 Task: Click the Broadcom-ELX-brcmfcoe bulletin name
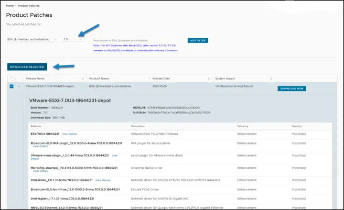tap(75, 189)
